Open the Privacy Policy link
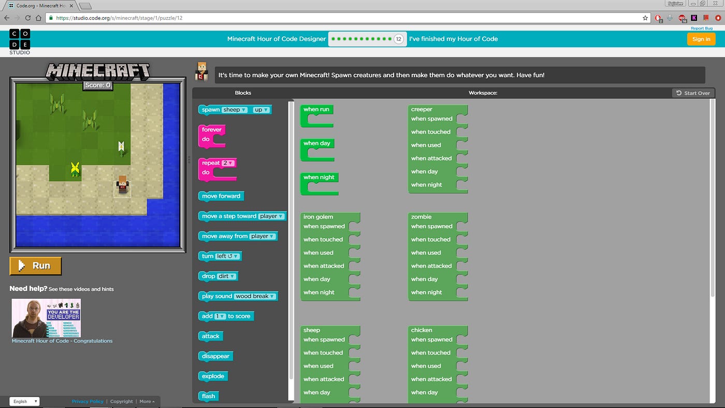Screen dimensions: 725x408 coord(88,401)
